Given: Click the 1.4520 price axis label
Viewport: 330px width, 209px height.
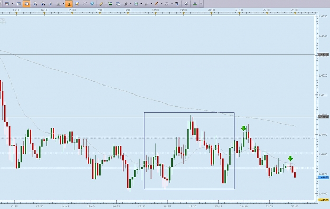Looking at the screenshot, I should pyautogui.click(x=323, y=75).
